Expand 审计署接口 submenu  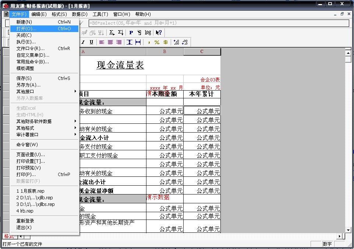(44, 135)
